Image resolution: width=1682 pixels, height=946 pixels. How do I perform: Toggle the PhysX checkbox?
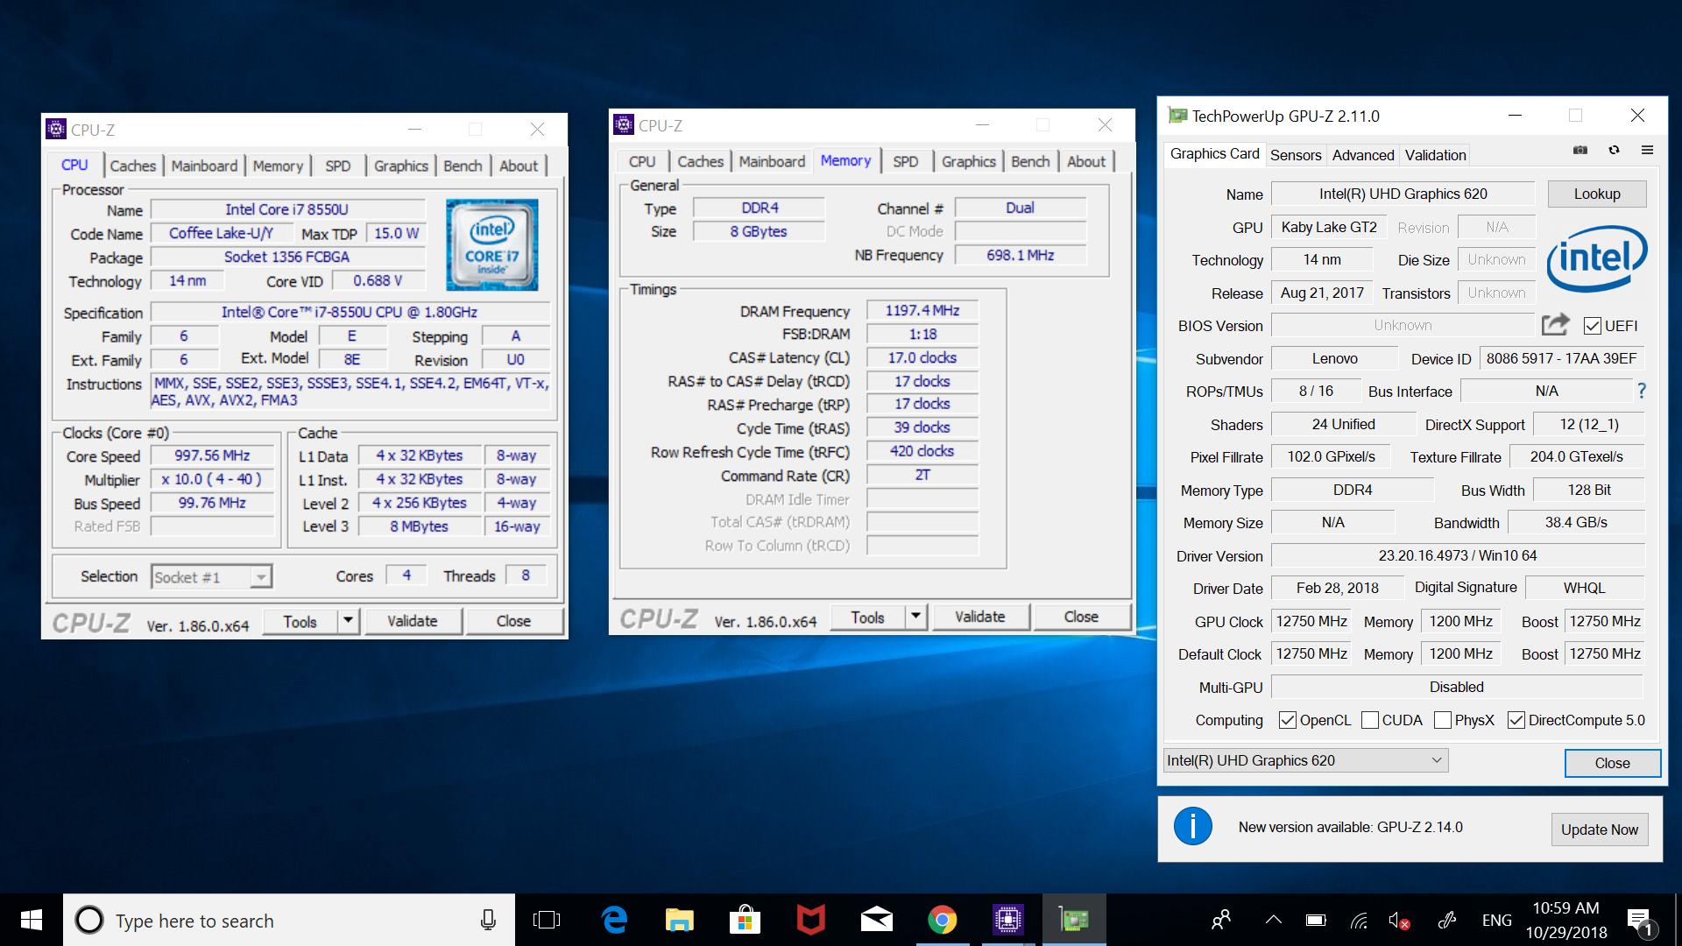coord(1443,720)
